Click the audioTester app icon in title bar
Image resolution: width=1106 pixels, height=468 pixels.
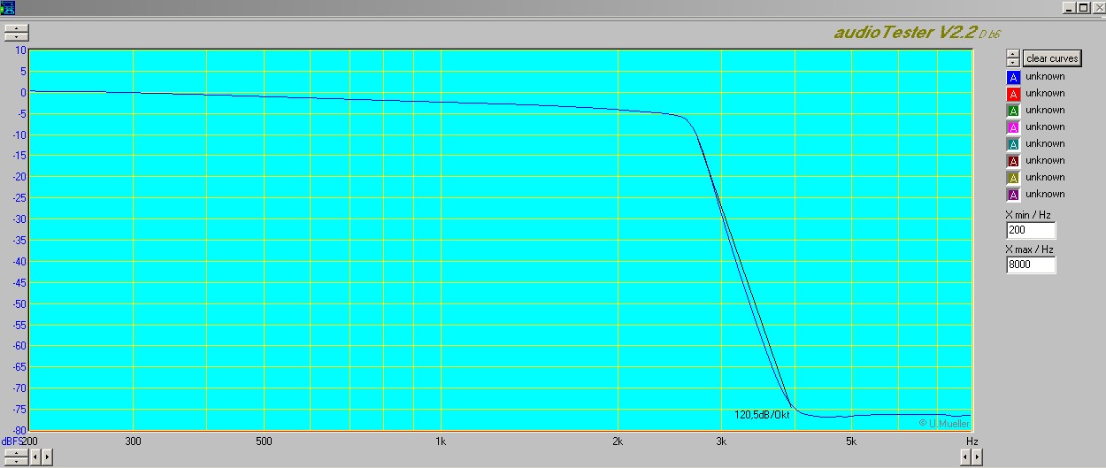7,7
